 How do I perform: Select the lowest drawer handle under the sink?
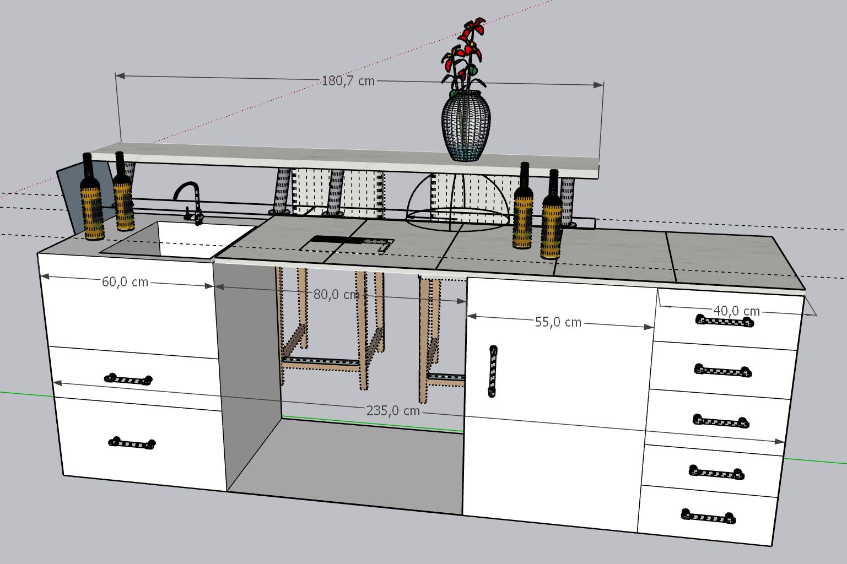pyautogui.click(x=132, y=443)
